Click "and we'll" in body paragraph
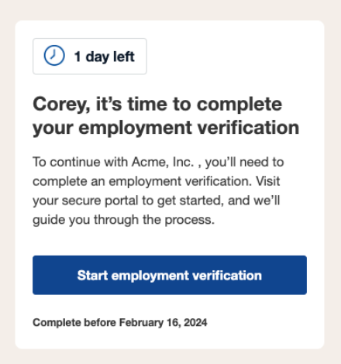The image size is (341, 364). (x=254, y=201)
